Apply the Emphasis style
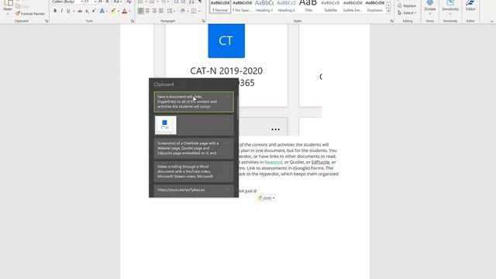This screenshot has width=496, height=279. click(375, 6)
